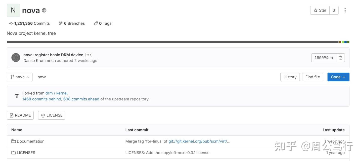362x161 pixels.
Task: Click the commit author's avatar image
Action: coord(16,57)
